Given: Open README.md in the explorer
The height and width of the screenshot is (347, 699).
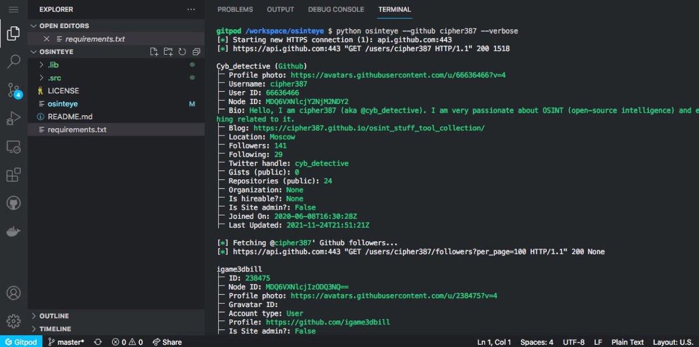Looking at the screenshot, I should pyautogui.click(x=116, y=116).
